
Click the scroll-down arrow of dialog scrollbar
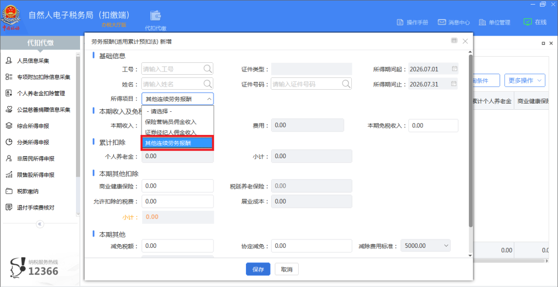click(471, 255)
